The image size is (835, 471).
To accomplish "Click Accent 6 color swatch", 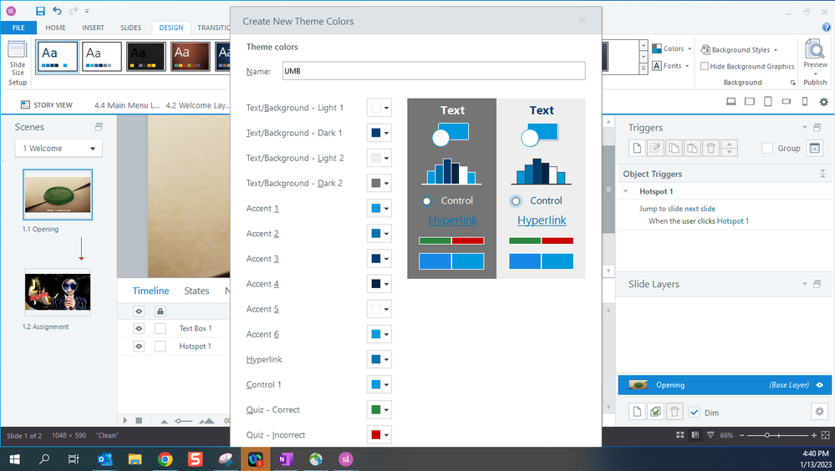I will pyautogui.click(x=376, y=334).
